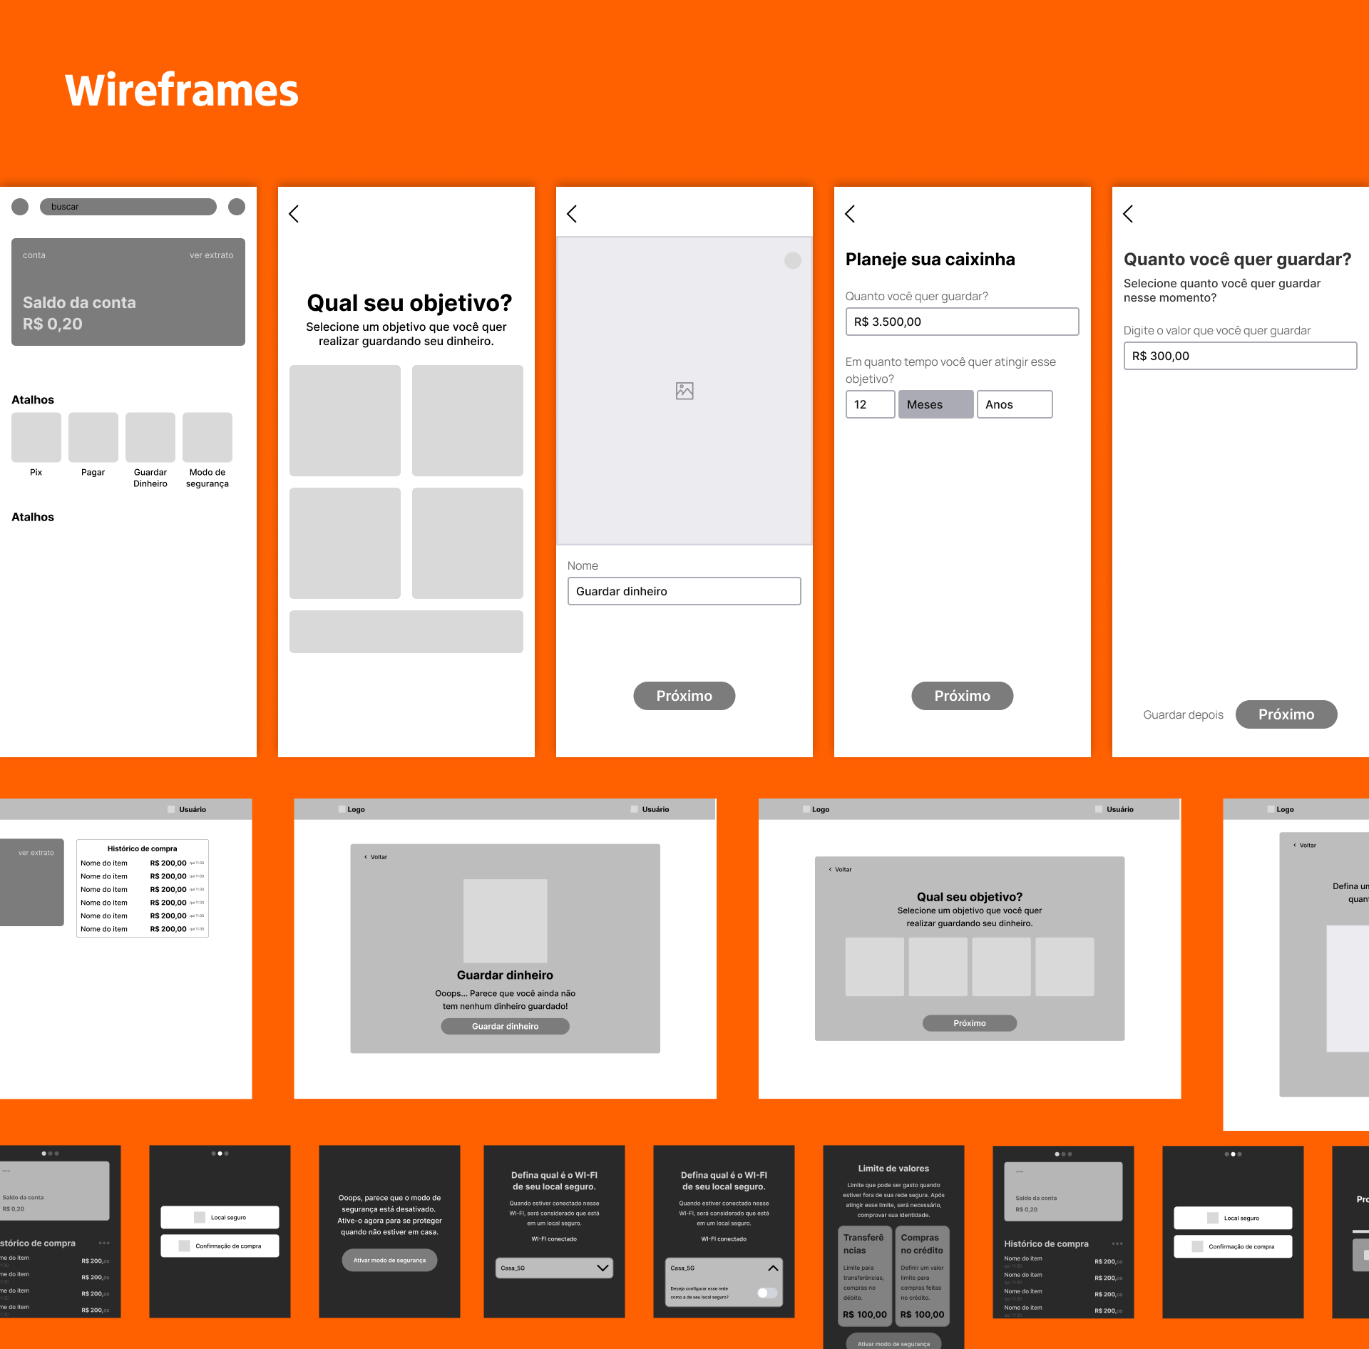Expand the Casa_5G Wi-Fi dropdown
This screenshot has width=1369, height=1349.
click(x=603, y=1268)
